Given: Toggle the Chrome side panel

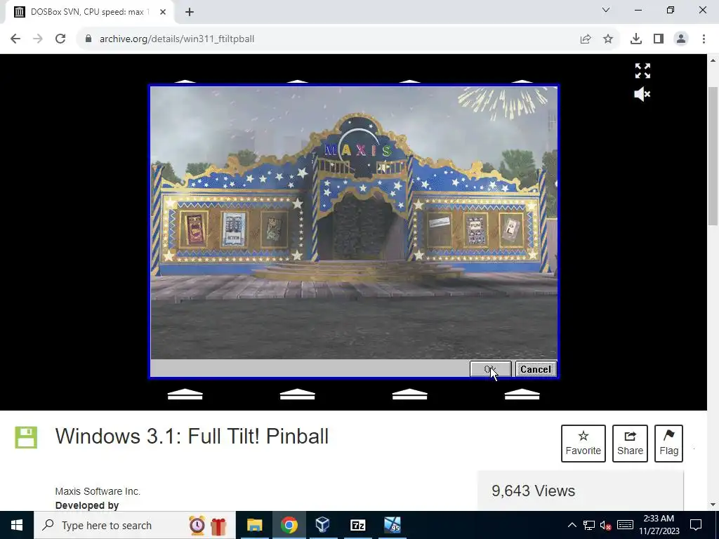Looking at the screenshot, I should tap(659, 39).
